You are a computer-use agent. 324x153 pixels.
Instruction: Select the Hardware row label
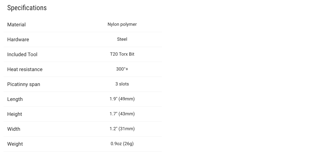[x=18, y=39]
